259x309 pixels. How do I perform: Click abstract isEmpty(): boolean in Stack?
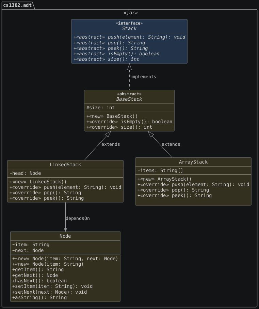116,54
